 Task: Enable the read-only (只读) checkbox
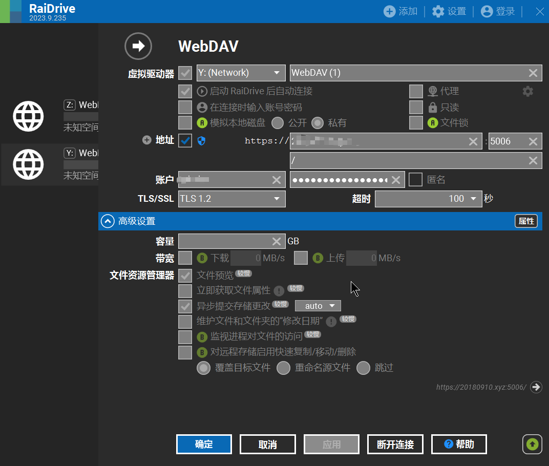tap(416, 107)
